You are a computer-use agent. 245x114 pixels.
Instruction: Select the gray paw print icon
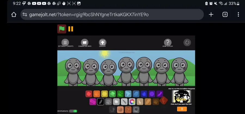[108, 102]
